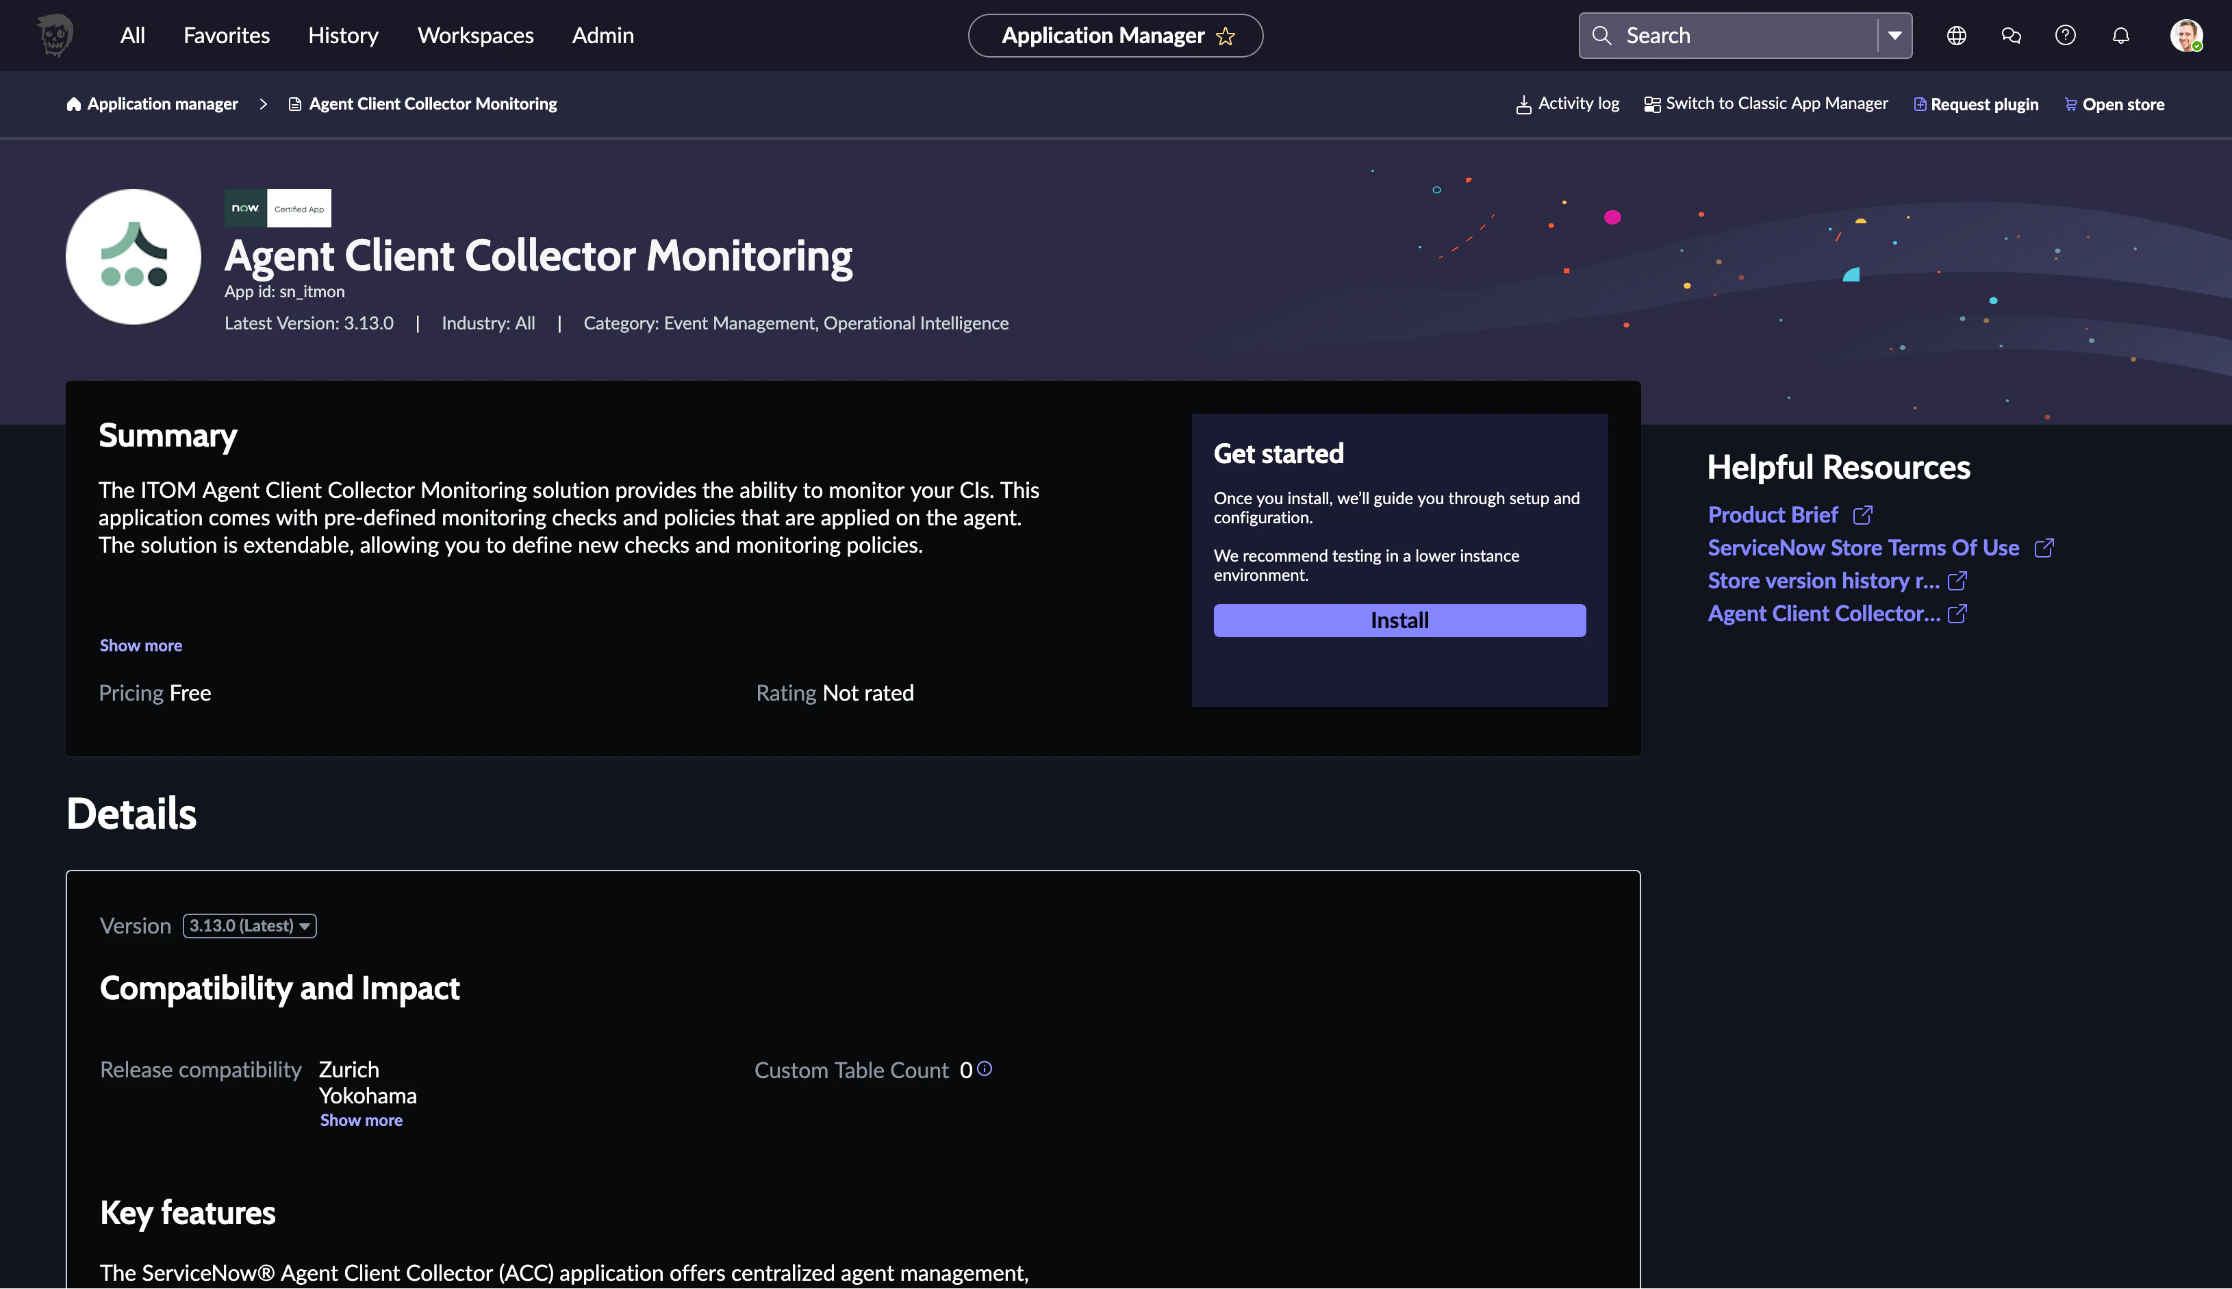Click the Agent Client Collector Monitoring breadcrumb text
This screenshot has width=2232, height=1289.
[x=433, y=105]
